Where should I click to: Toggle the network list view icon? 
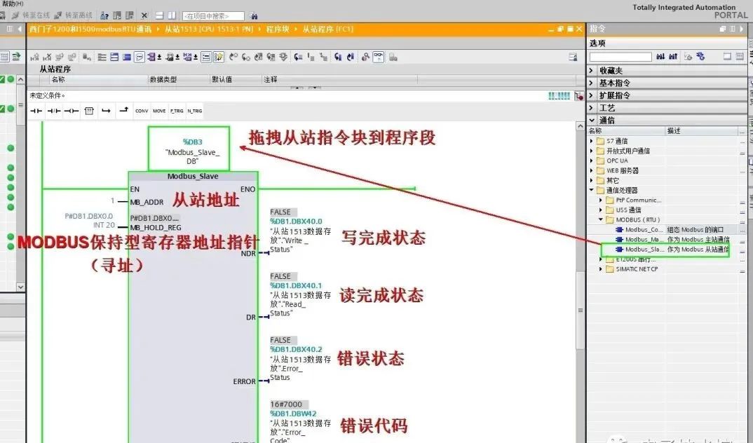coord(206,57)
